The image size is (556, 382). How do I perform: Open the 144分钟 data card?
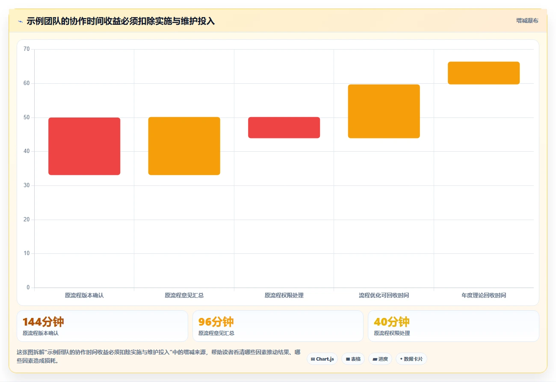(102, 326)
